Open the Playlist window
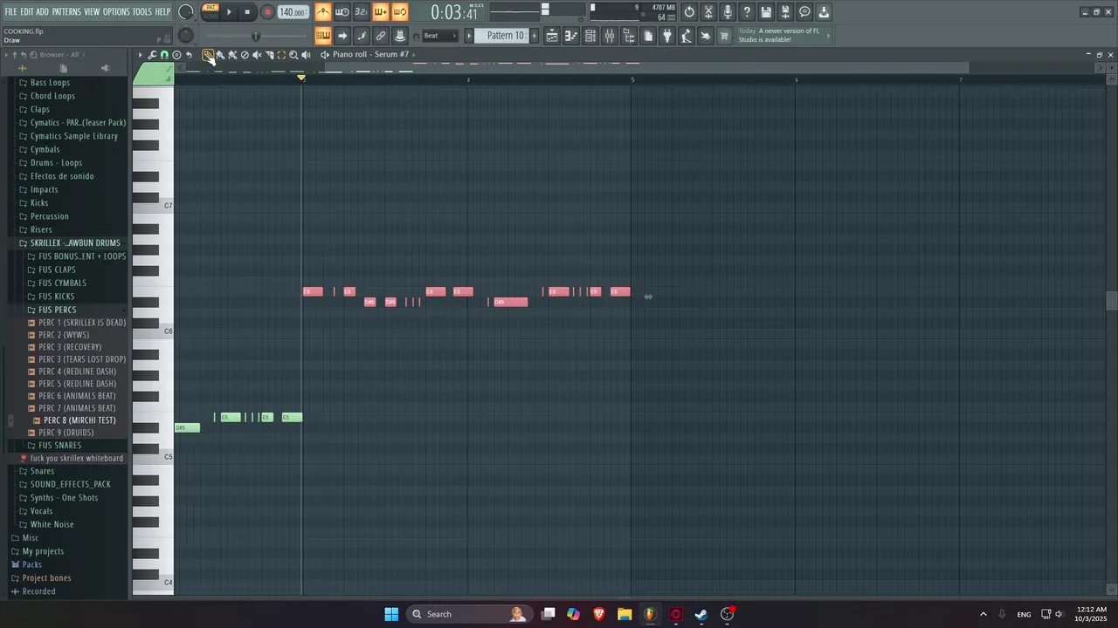This screenshot has width=1118, height=628. tap(552, 36)
